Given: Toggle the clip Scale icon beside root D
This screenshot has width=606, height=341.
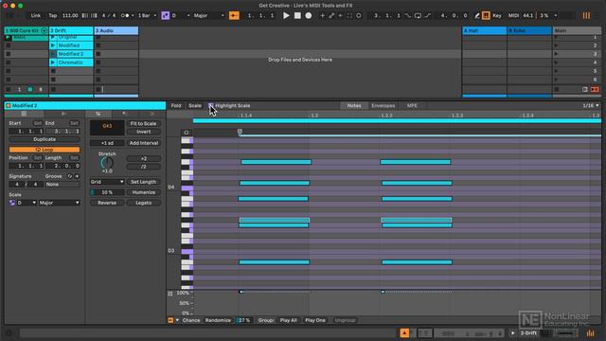Looking at the screenshot, I should coord(12,203).
